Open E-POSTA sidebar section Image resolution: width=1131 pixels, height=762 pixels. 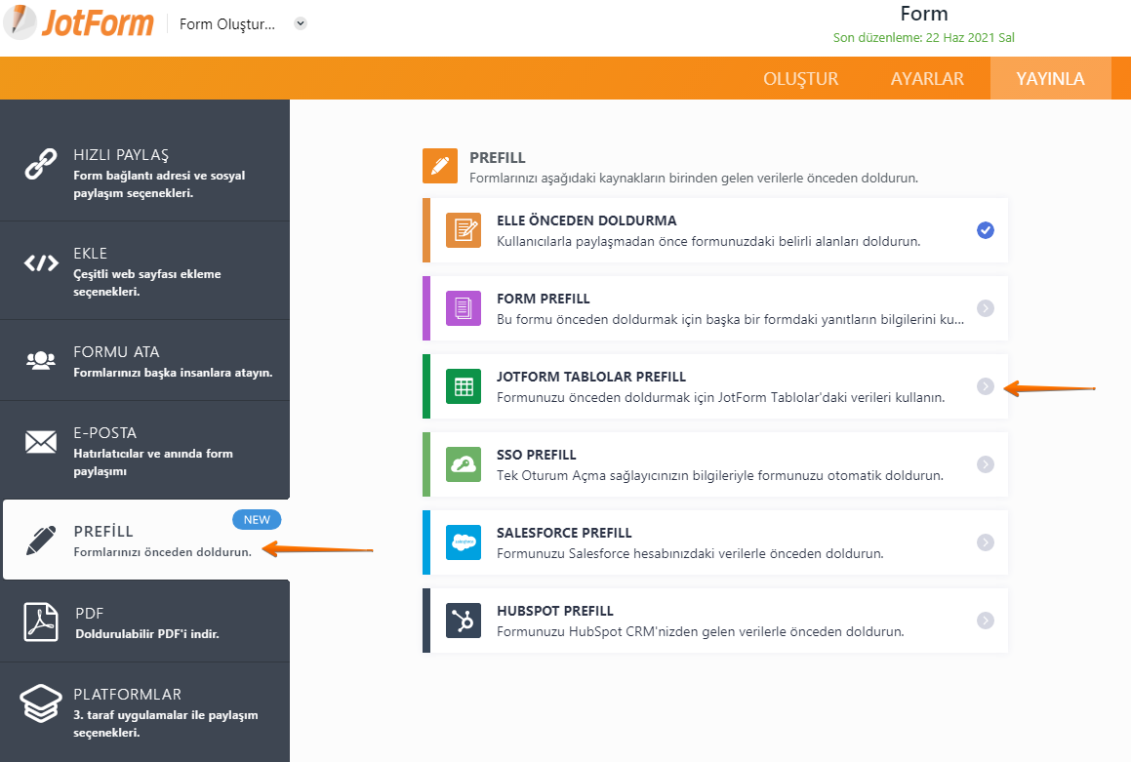click(x=145, y=451)
